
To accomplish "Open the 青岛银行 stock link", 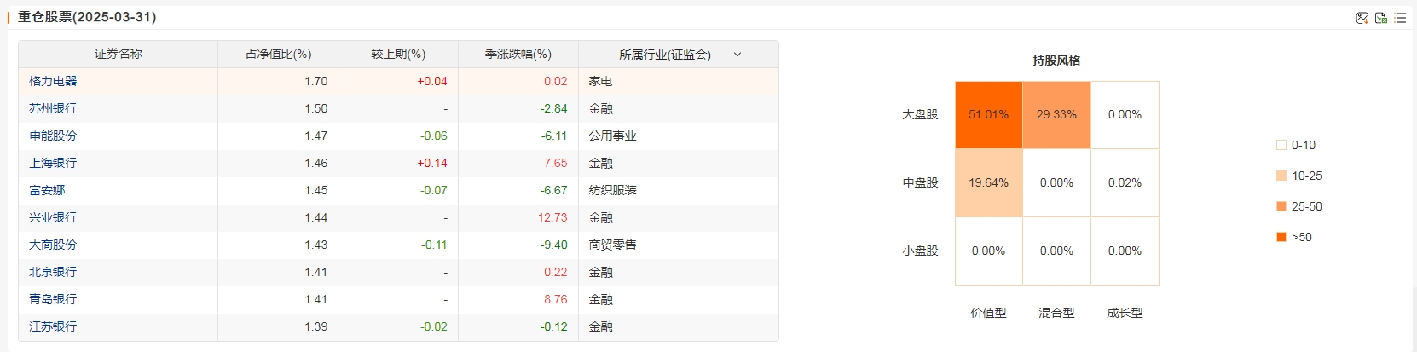I will [53, 299].
